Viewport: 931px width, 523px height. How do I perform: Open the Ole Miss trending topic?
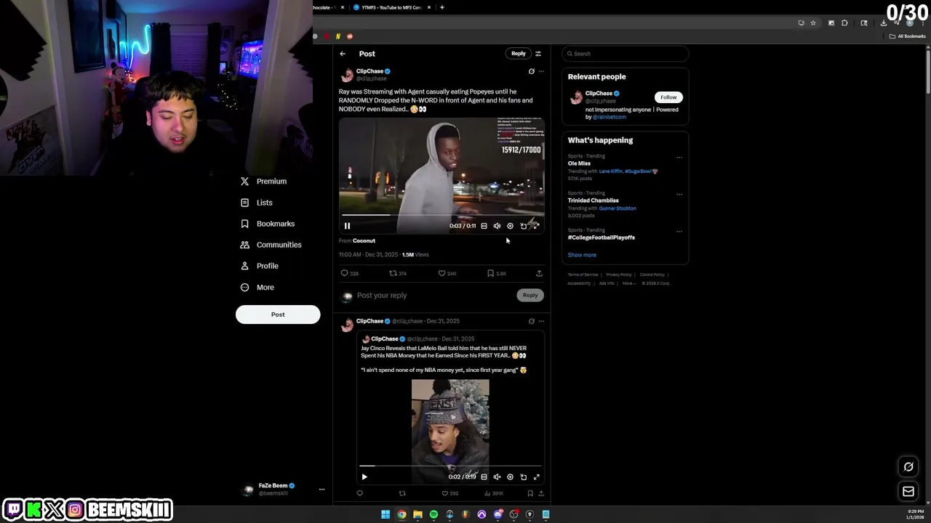(579, 163)
